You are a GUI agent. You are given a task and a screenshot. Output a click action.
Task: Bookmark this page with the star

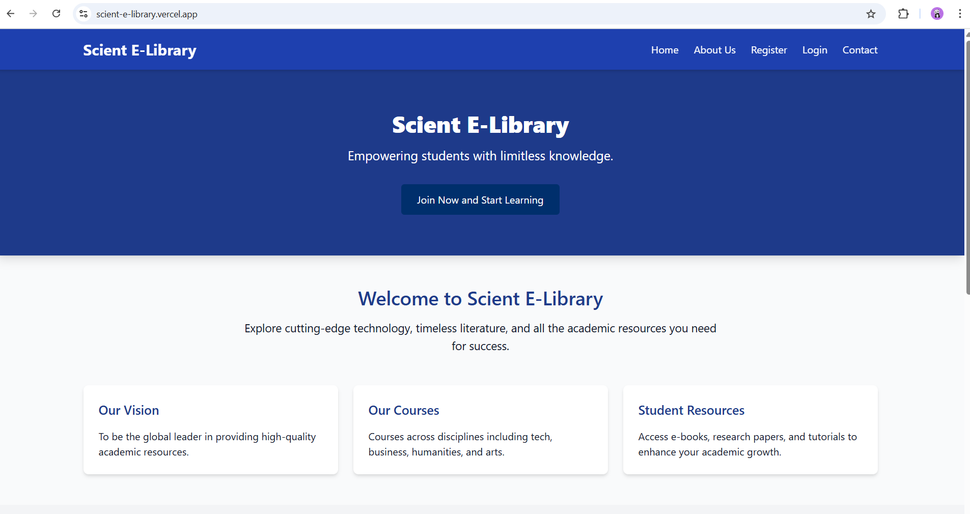(872, 14)
